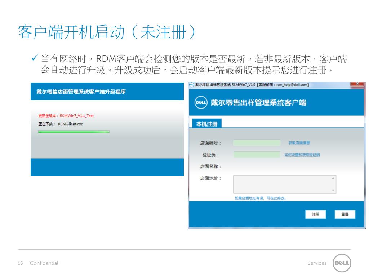
Task: Click the 戴尔零售店面管理系统客户端升级程序 header text
Action: (x=81, y=92)
